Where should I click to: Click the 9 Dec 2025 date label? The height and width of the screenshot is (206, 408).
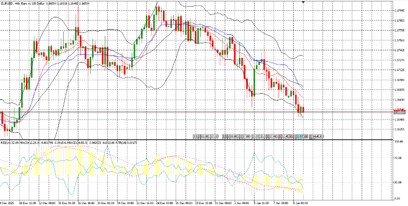click(8, 203)
